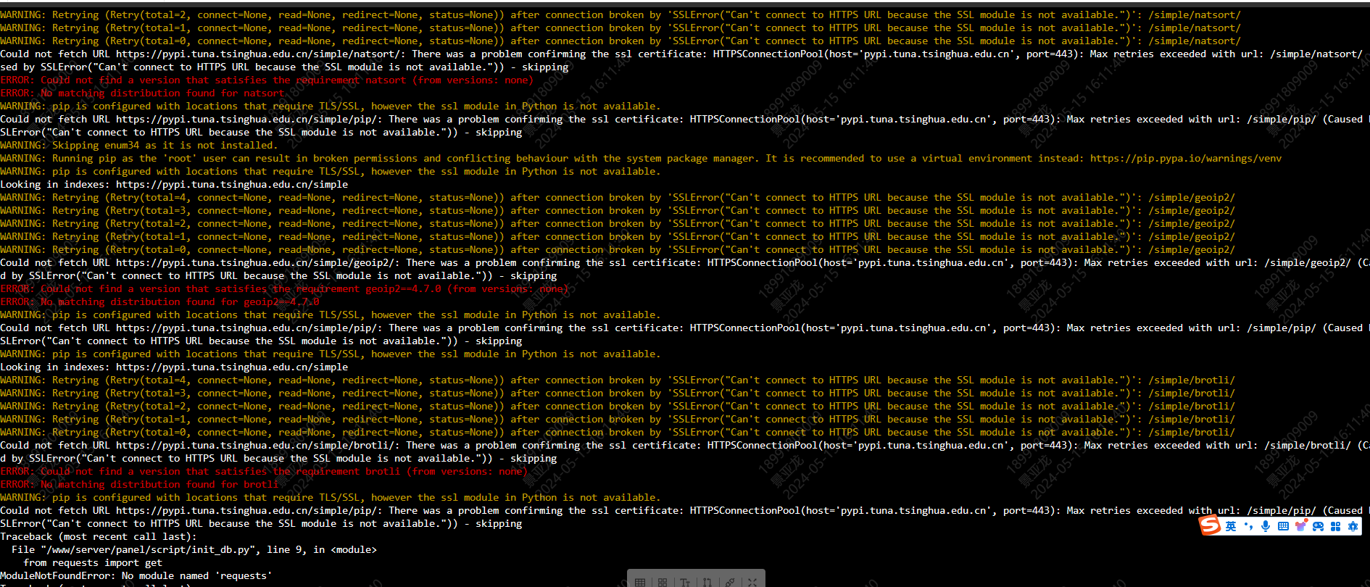Click the ModuleNotFoundError requests line
The image size is (1370, 587).
click(136, 576)
